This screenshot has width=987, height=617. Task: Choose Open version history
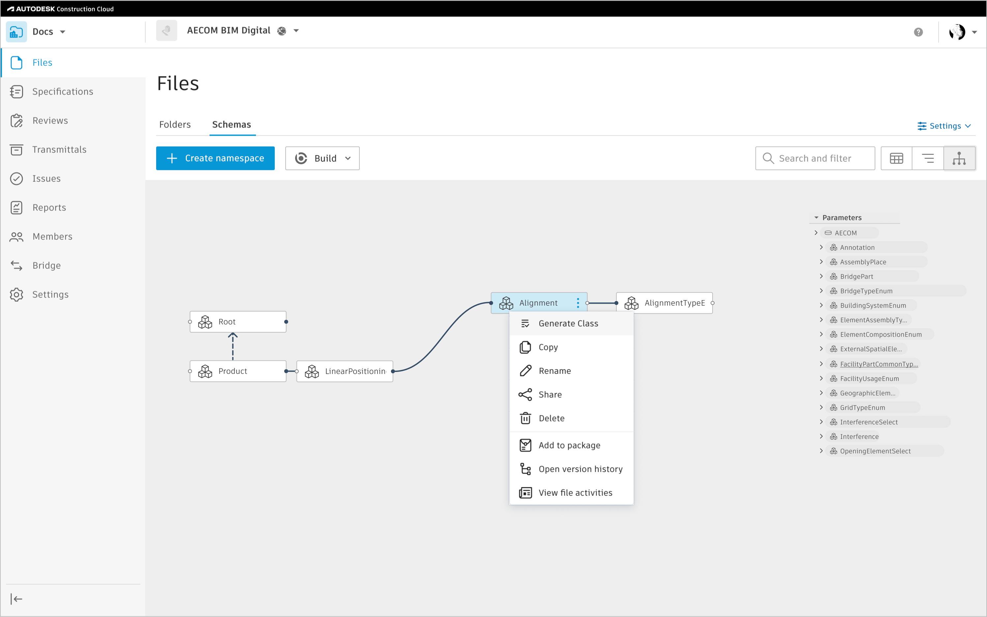pos(571,469)
